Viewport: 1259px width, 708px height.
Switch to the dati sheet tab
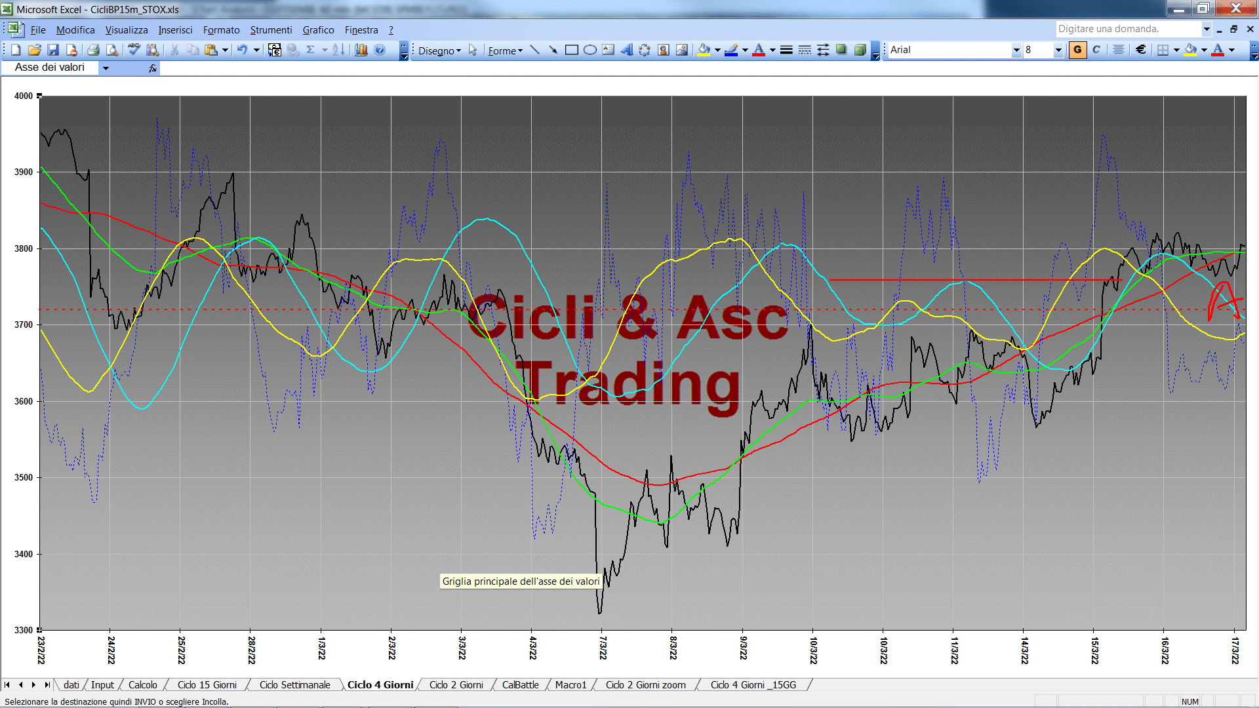[71, 685]
